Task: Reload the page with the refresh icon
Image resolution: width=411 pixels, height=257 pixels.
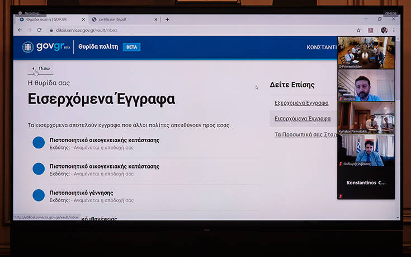Action: [39, 30]
